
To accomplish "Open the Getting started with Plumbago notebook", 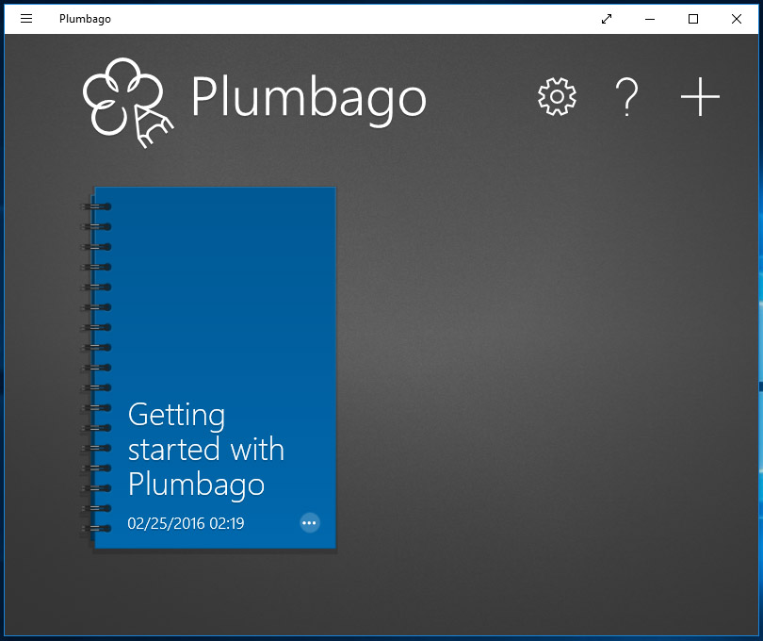I will click(x=214, y=368).
